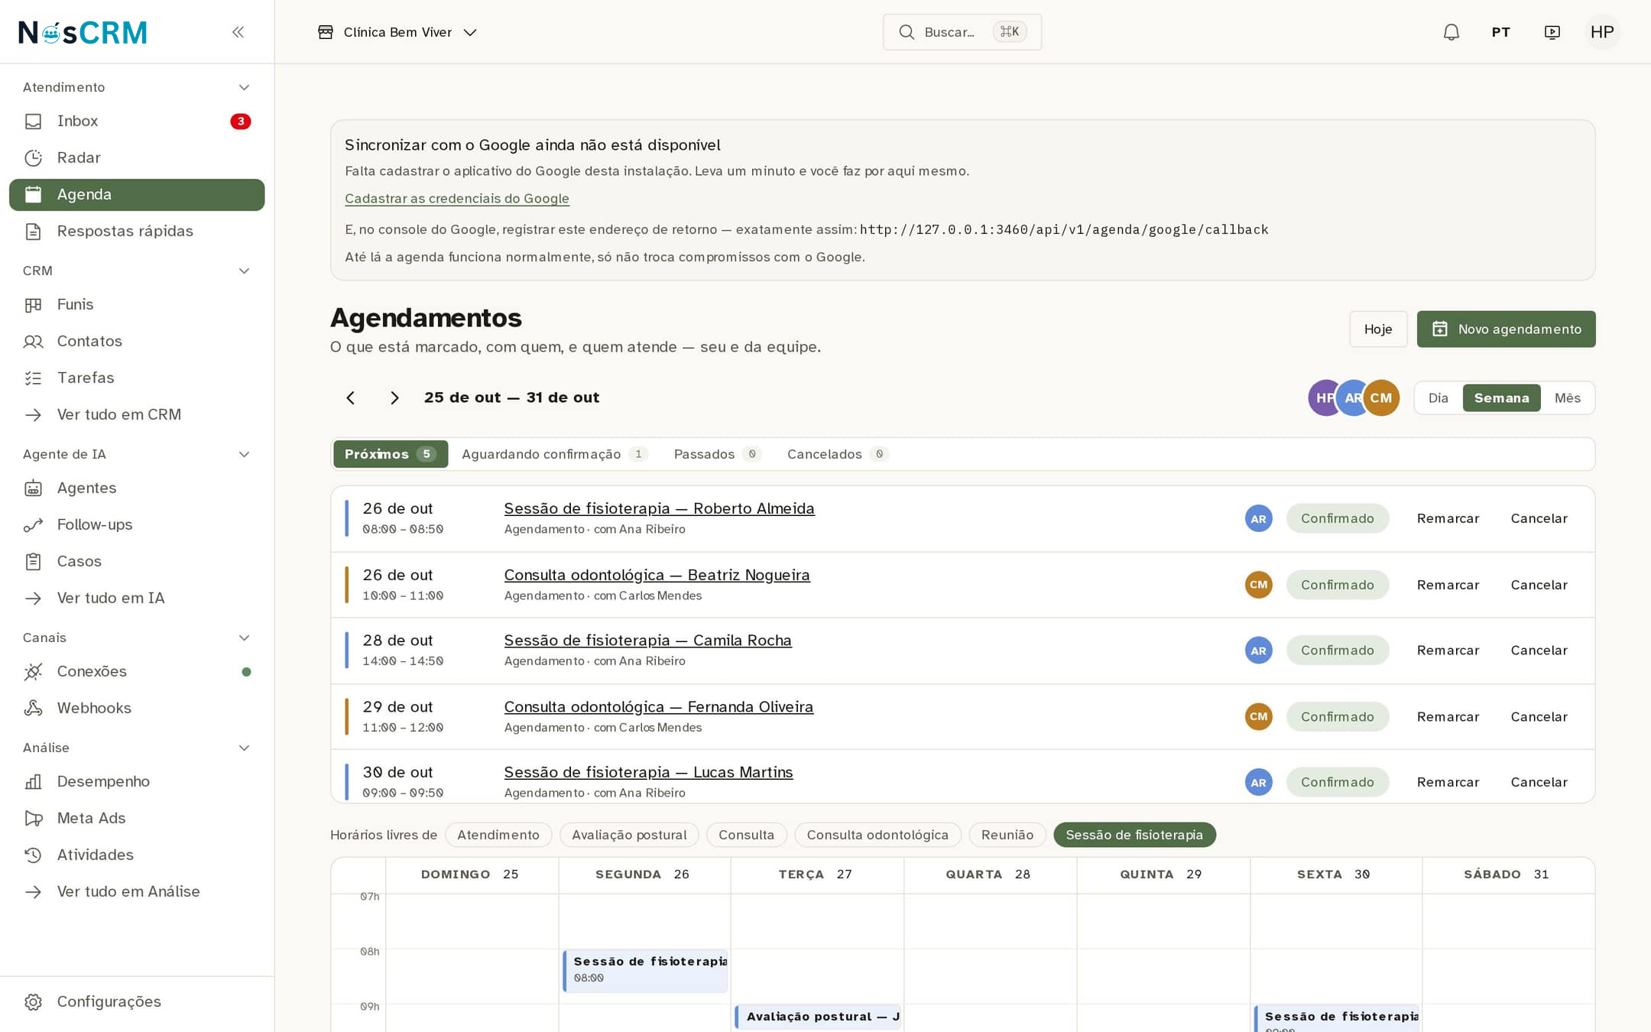The width and height of the screenshot is (1651, 1032).
Task: Go to the previous week
Action: point(350,398)
